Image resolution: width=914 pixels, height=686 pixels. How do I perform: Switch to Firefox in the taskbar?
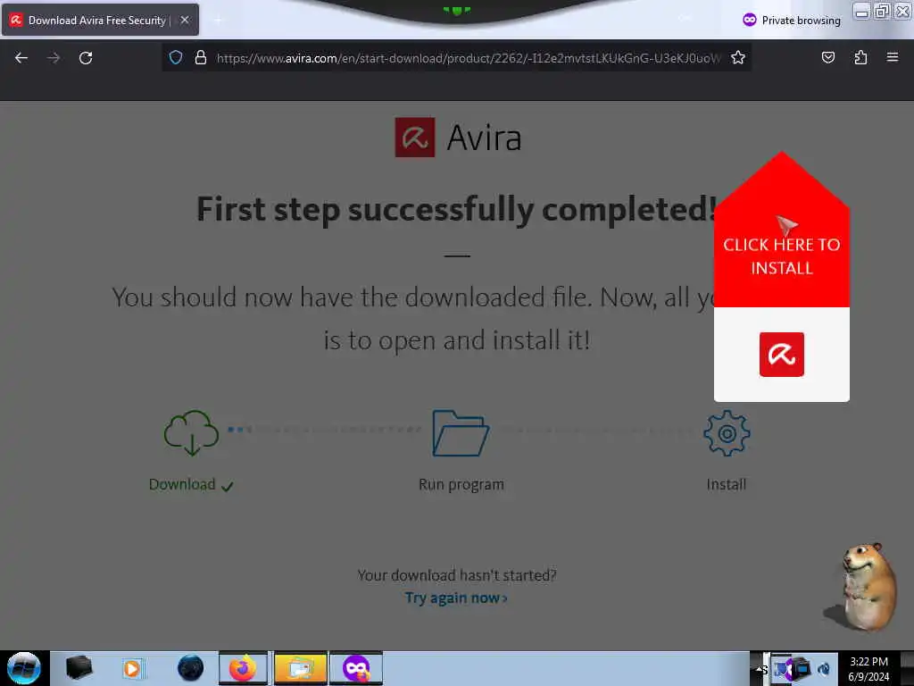coord(243,668)
